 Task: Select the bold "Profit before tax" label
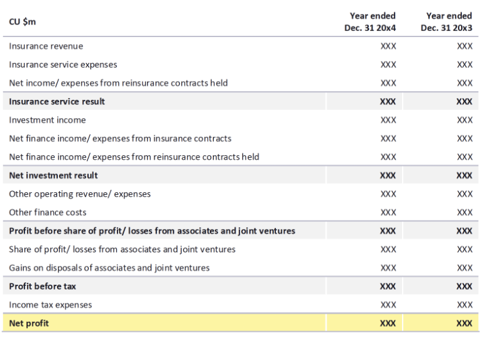[41, 287]
